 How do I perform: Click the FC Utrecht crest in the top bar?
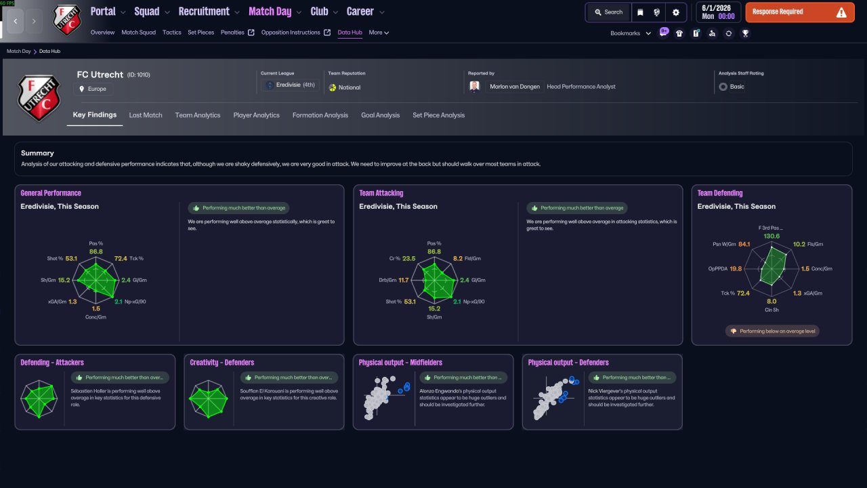pos(66,20)
